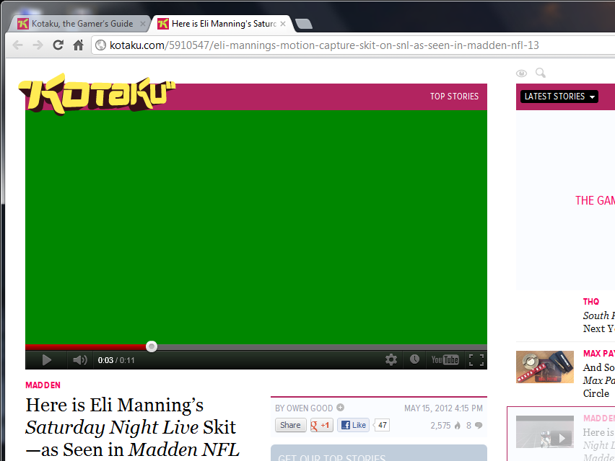
Task: Click the 47 likes count
Action: (382, 425)
